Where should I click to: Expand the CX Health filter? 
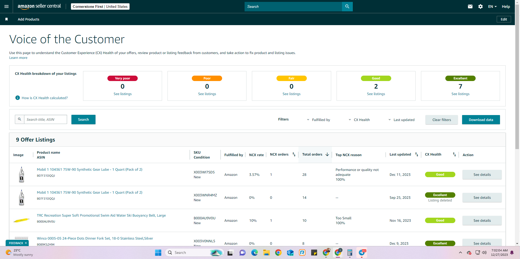point(359,120)
